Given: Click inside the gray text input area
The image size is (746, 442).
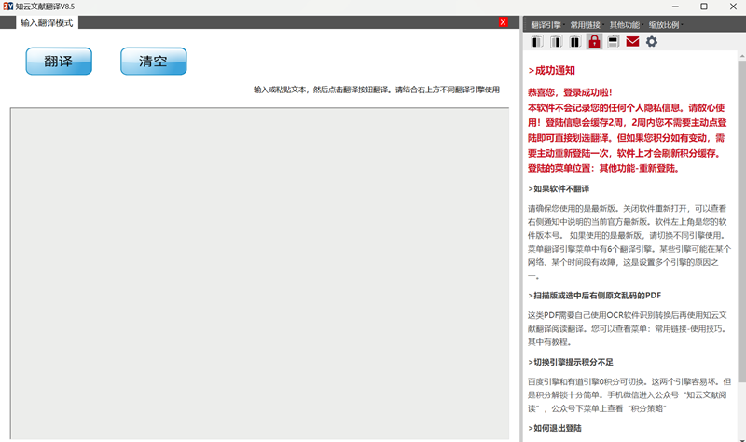Looking at the screenshot, I should click(x=261, y=270).
